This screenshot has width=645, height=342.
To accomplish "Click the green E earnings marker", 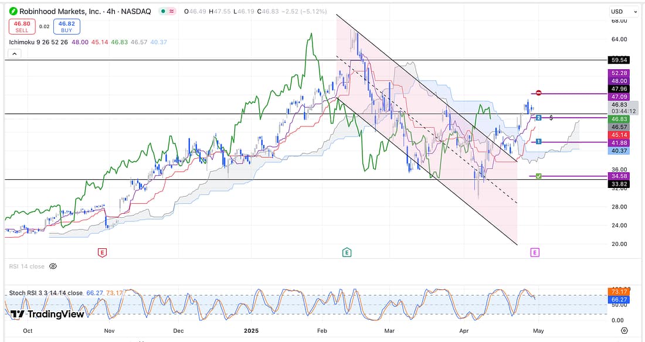I will [x=347, y=252].
